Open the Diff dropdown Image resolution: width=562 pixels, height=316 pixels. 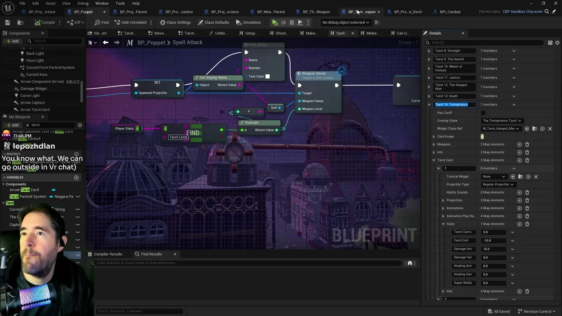[x=76, y=22]
